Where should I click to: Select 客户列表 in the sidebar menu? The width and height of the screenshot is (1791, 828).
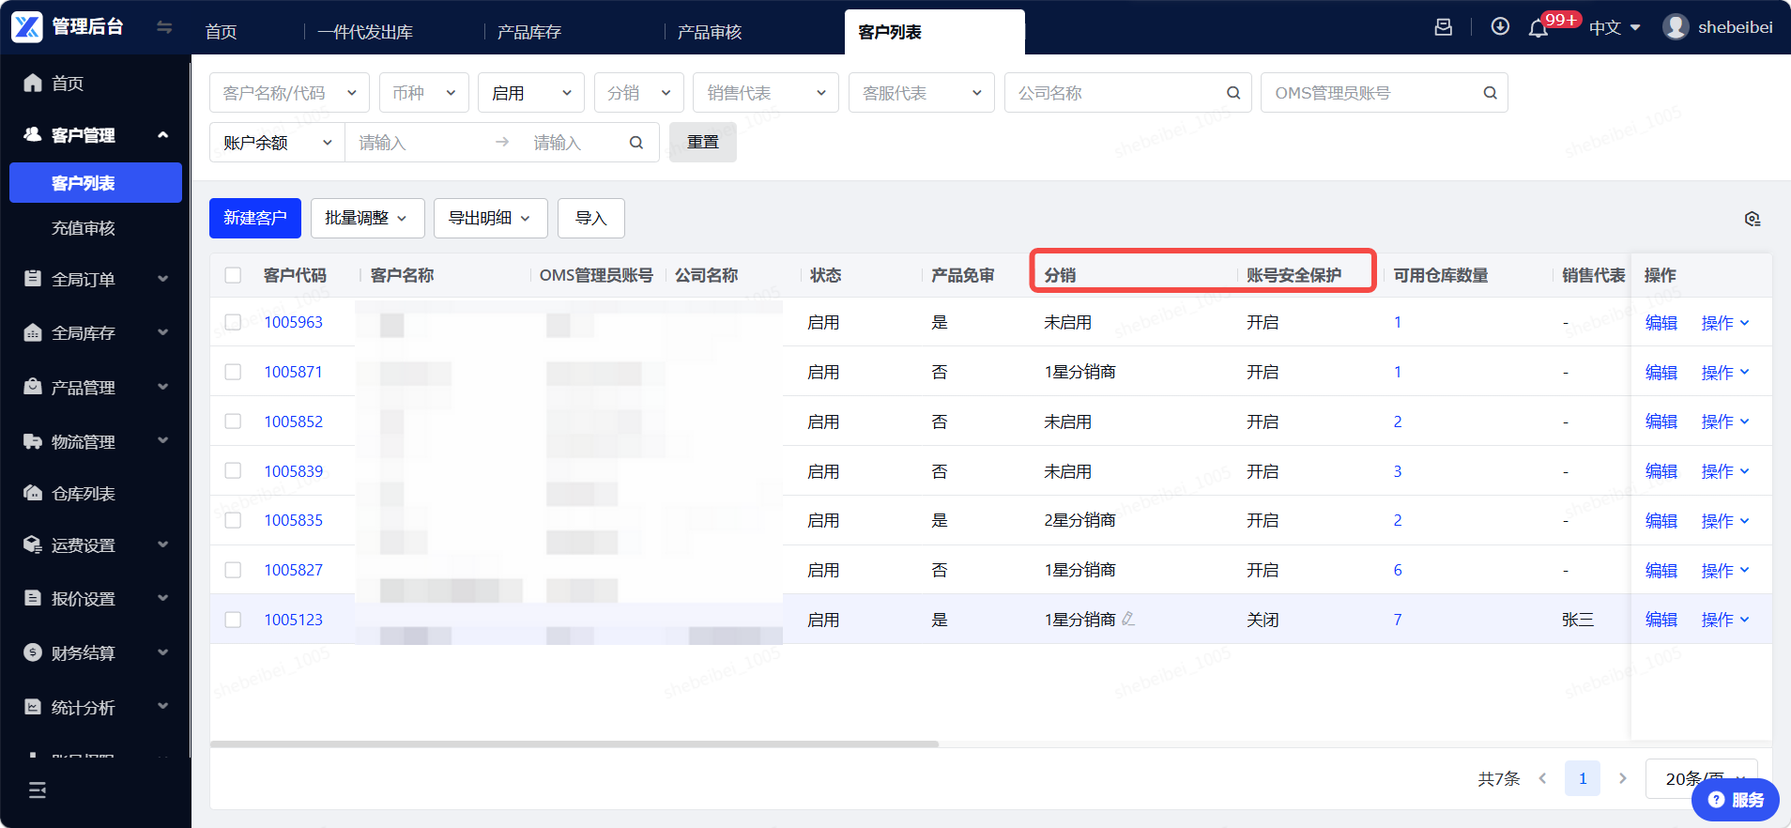click(x=96, y=182)
